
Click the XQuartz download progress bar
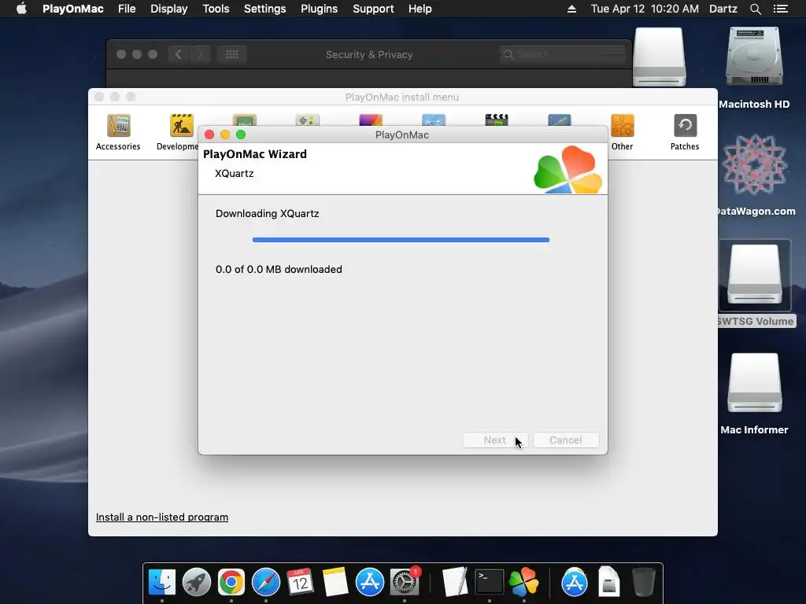[x=401, y=240]
